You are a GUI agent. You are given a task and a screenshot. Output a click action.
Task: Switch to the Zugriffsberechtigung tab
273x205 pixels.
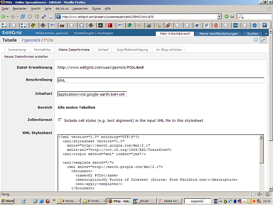131,50
